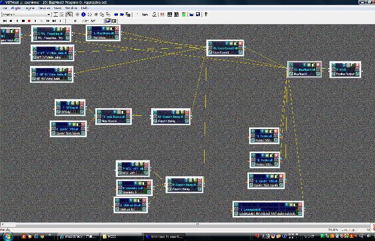
Task: Open the Devices menu
Action: click(x=44, y=8)
